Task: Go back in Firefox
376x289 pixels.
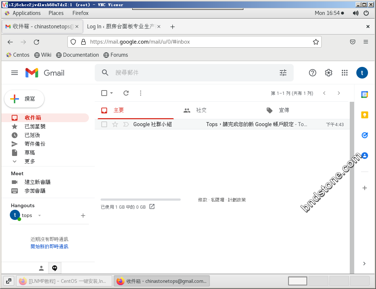Action: (x=10, y=42)
